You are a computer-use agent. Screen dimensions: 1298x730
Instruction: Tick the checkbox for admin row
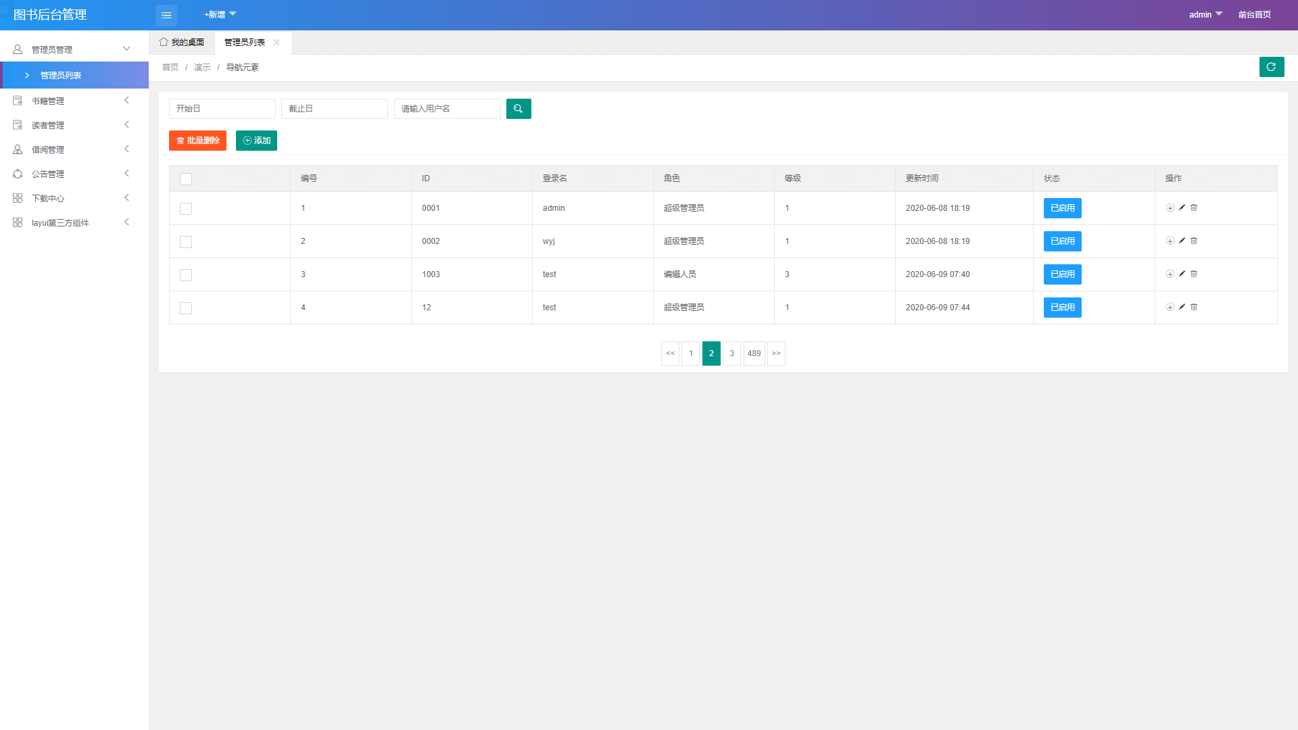(x=186, y=209)
